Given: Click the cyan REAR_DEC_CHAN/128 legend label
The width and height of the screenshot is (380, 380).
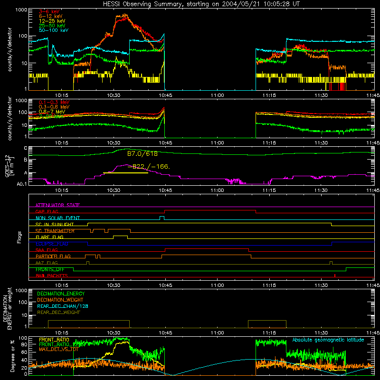Looking at the screenshot, I should pyautogui.click(x=63, y=306).
